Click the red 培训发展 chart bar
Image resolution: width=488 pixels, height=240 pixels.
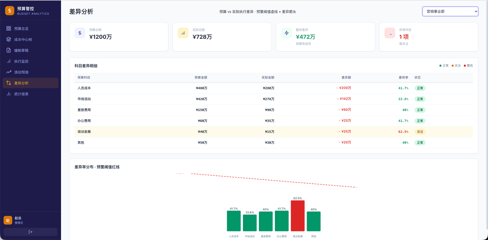pyautogui.click(x=298, y=216)
